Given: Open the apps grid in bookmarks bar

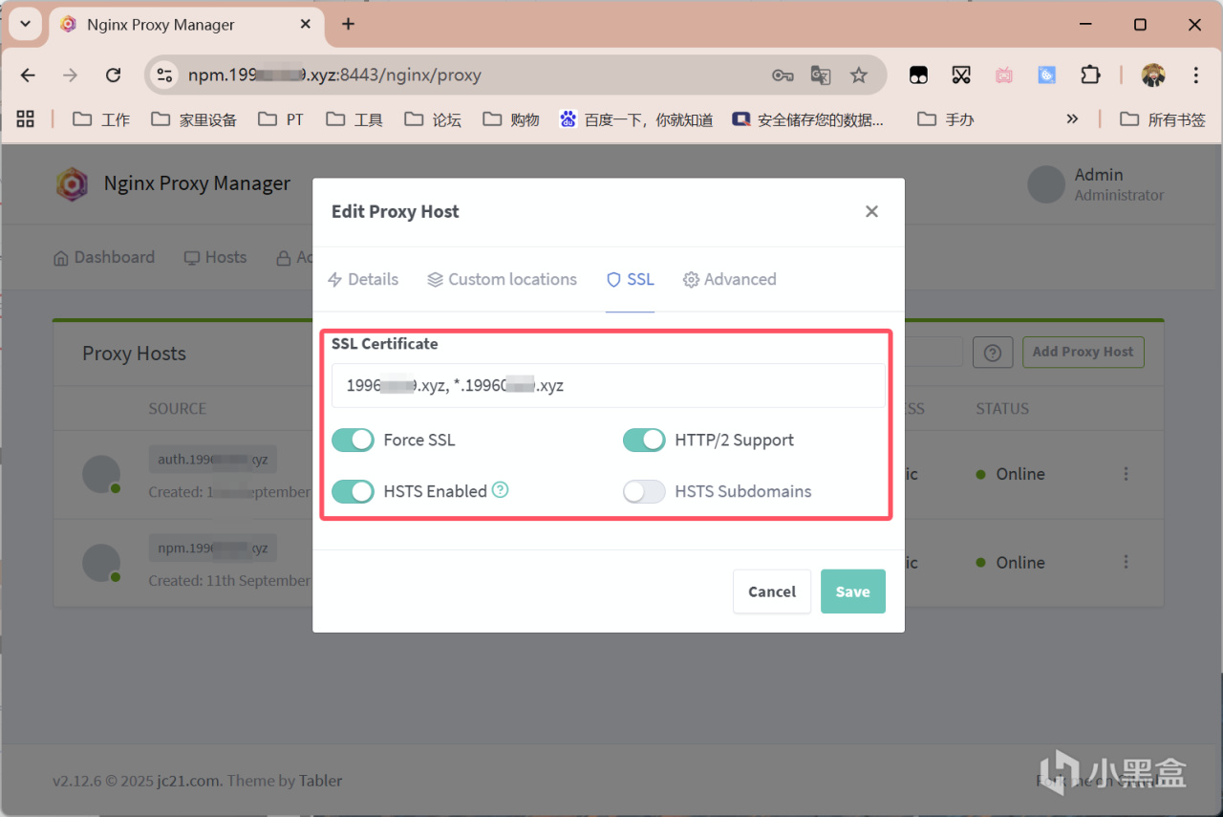Looking at the screenshot, I should 26,118.
